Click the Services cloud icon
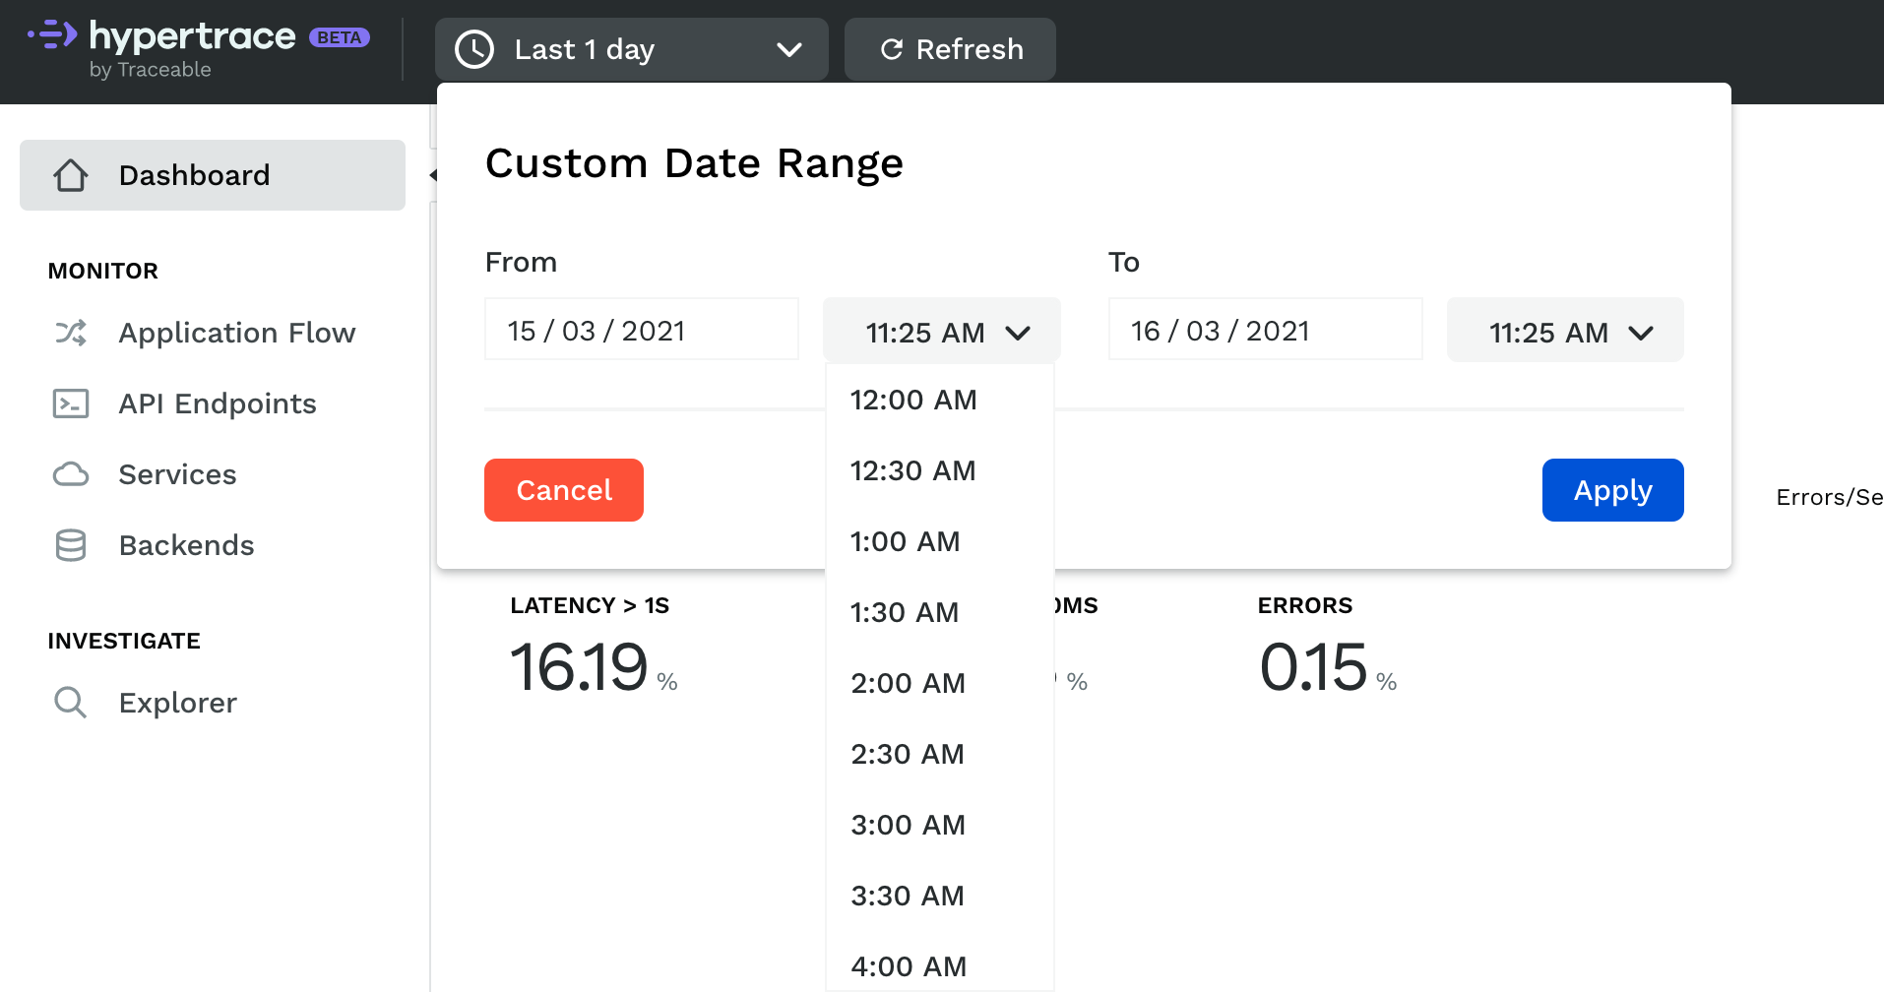 pos(70,474)
